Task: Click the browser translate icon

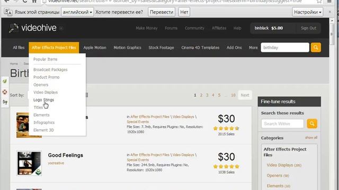Action: [8, 12]
